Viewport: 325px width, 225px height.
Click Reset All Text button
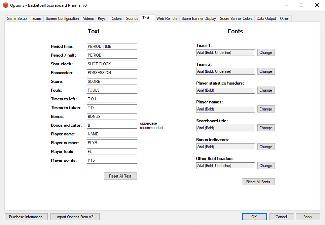point(120,176)
